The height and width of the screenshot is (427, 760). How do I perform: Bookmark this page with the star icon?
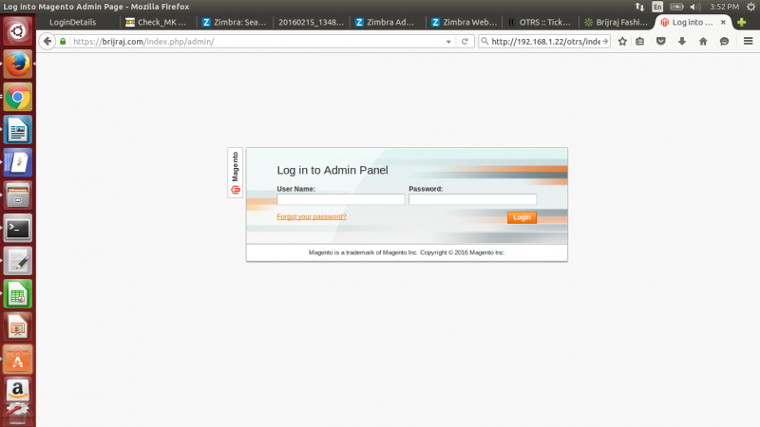(x=622, y=42)
